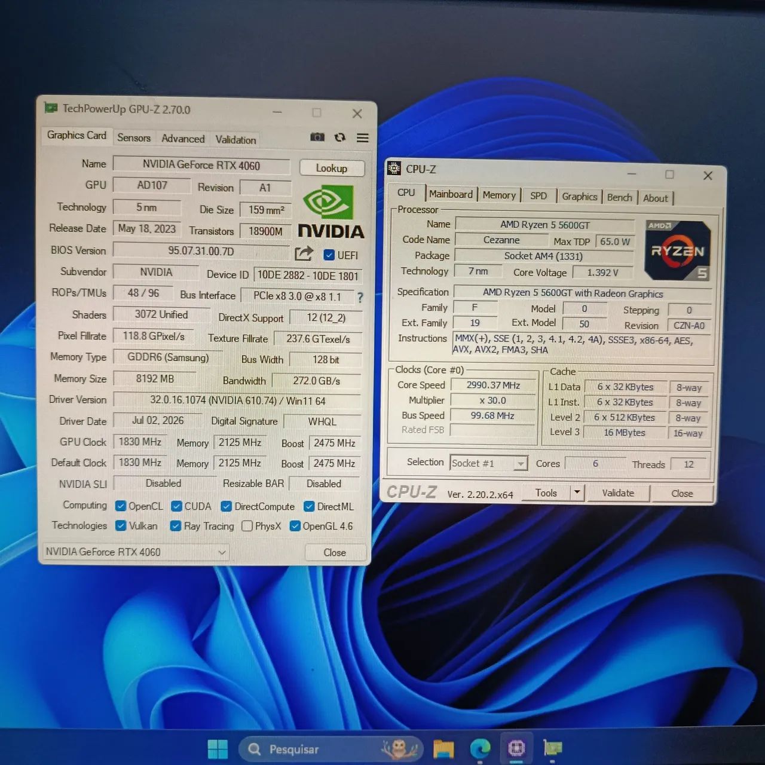
Task: Toggle the OpenGL 4.6 checkbox
Action: tap(295, 526)
